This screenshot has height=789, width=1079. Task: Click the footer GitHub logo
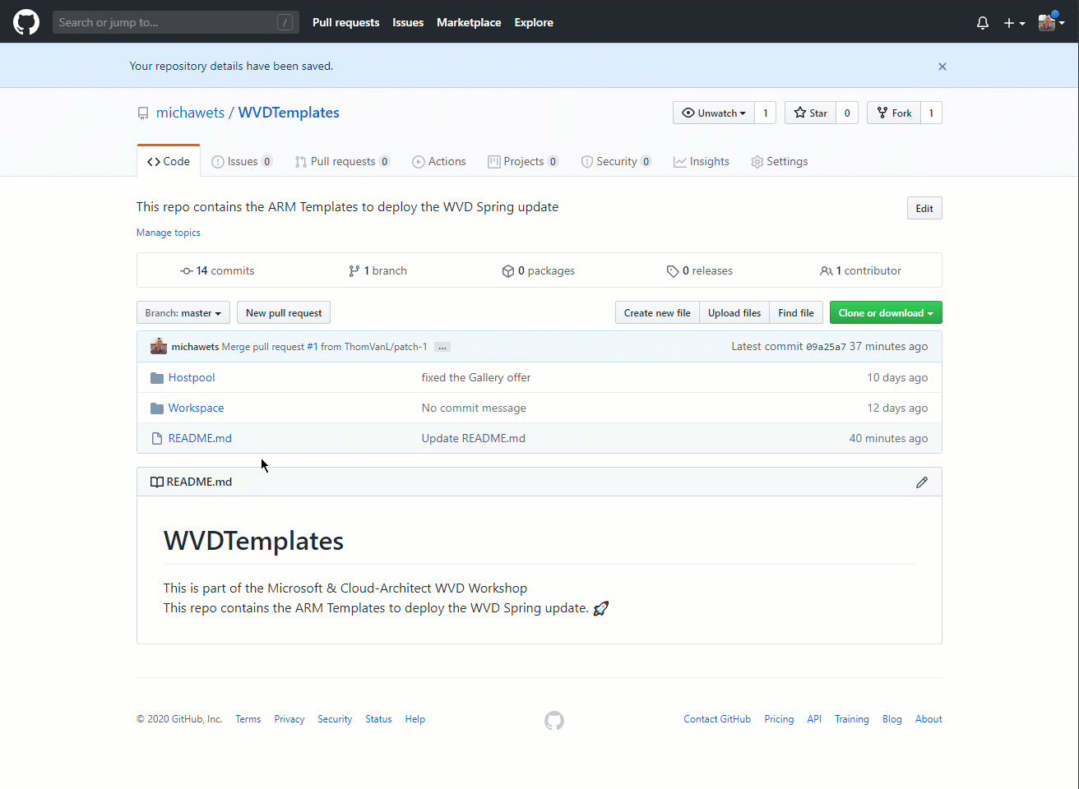point(554,721)
